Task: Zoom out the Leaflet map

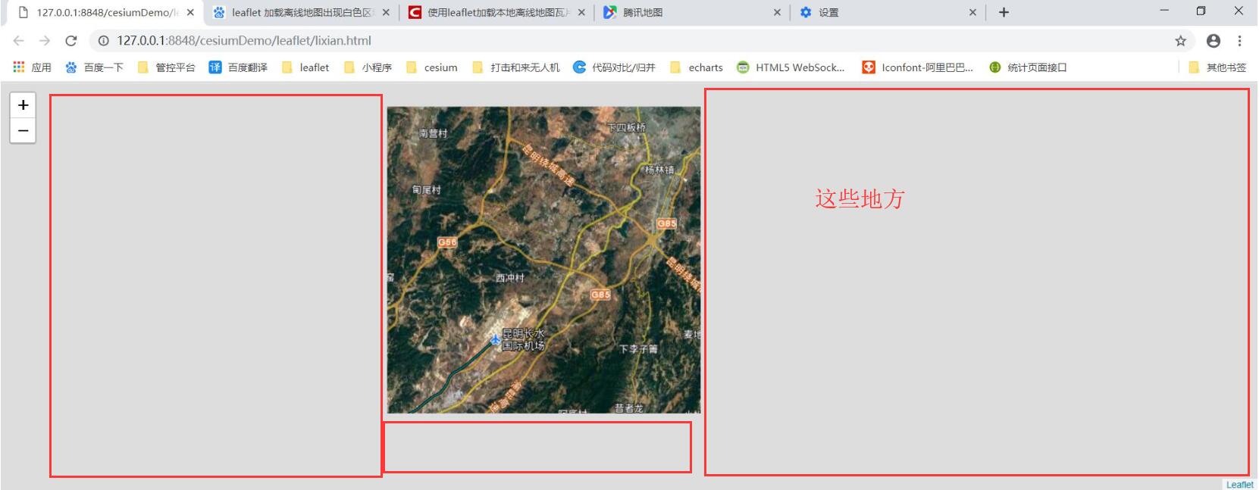Action: pyautogui.click(x=23, y=130)
